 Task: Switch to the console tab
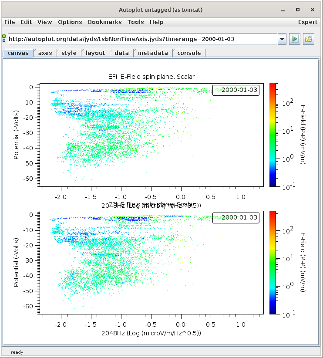189,53
